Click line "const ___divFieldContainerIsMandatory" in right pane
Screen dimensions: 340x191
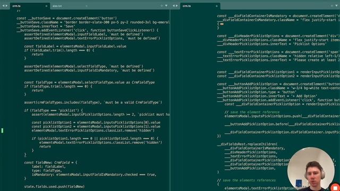[x=278, y=16]
